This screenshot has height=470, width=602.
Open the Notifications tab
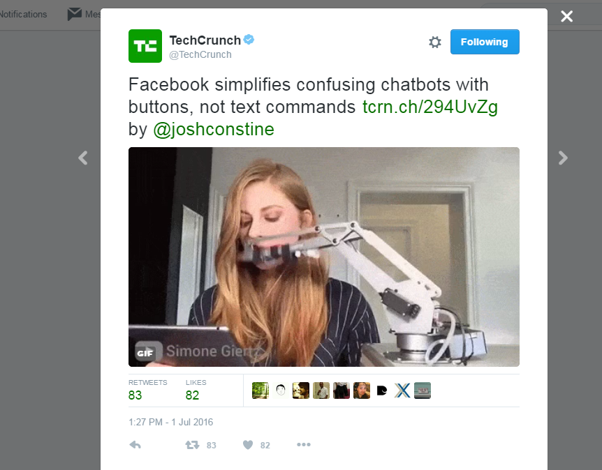(x=23, y=14)
